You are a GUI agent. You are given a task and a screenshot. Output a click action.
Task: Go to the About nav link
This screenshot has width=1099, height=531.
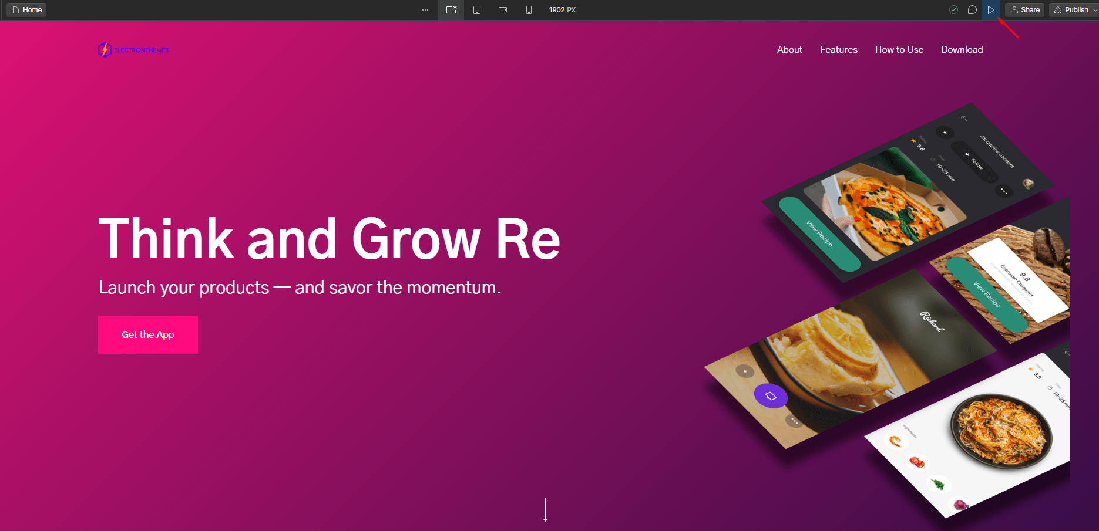pos(789,50)
